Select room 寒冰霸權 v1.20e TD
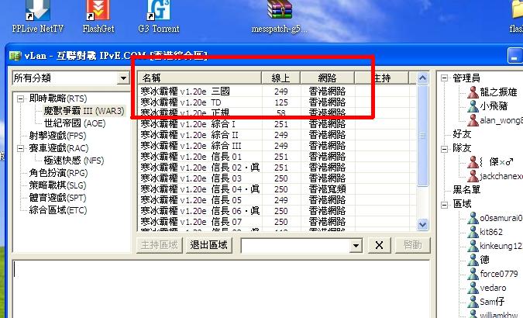The image size is (523, 318). (x=277, y=102)
